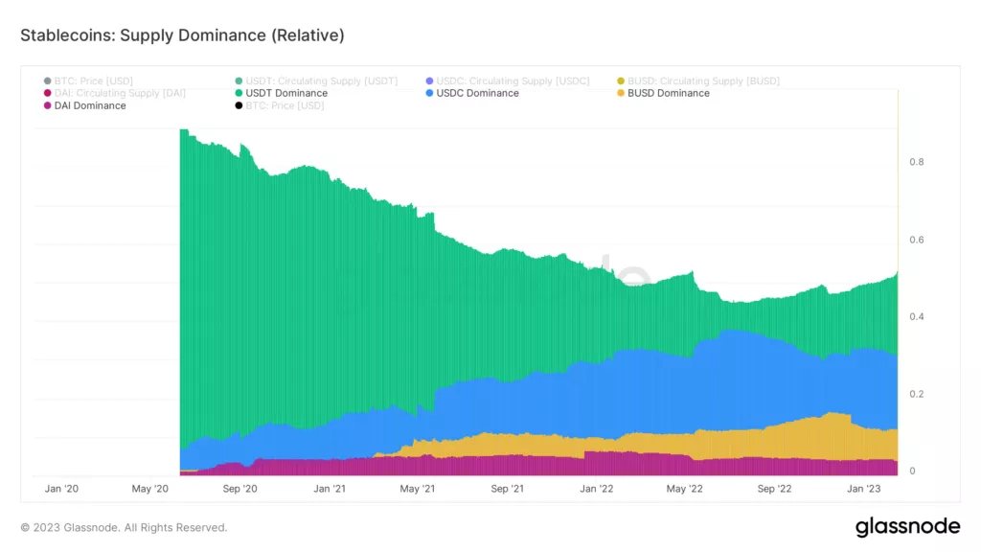981x552 pixels.
Task: Click the Sep '20 x-axis label
Action: tap(240, 489)
